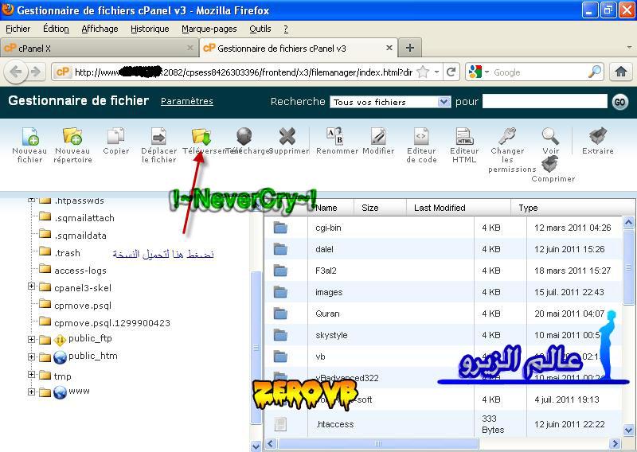The height and width of the screenshot is (452, 637).
Task: Click the Firefox forward arrow
Action: 36,72
